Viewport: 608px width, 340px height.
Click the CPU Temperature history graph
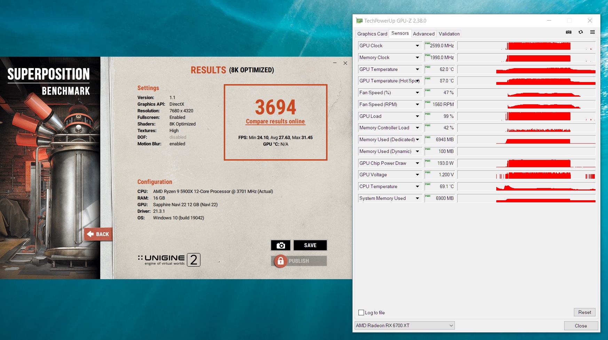(x=526, y=187)
